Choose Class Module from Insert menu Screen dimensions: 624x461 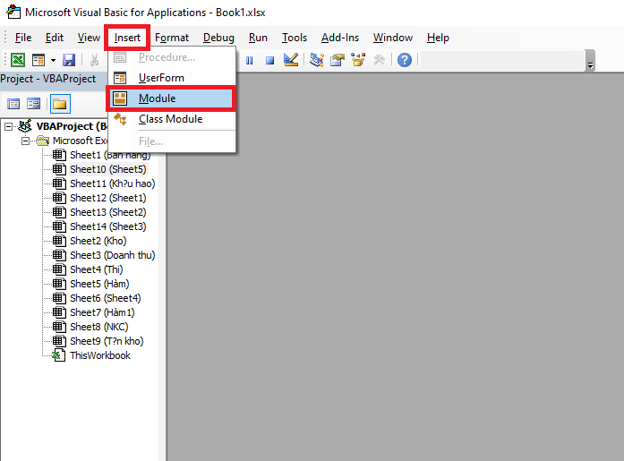point(172,119)
